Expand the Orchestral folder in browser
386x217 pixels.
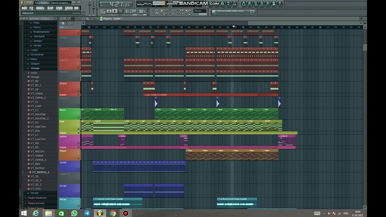coord(37,55)
